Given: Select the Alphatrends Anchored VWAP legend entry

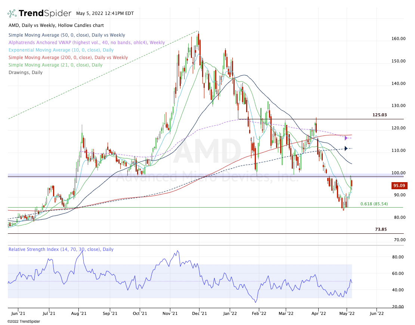Looking at the screenshot, I should tap(87, 42).
